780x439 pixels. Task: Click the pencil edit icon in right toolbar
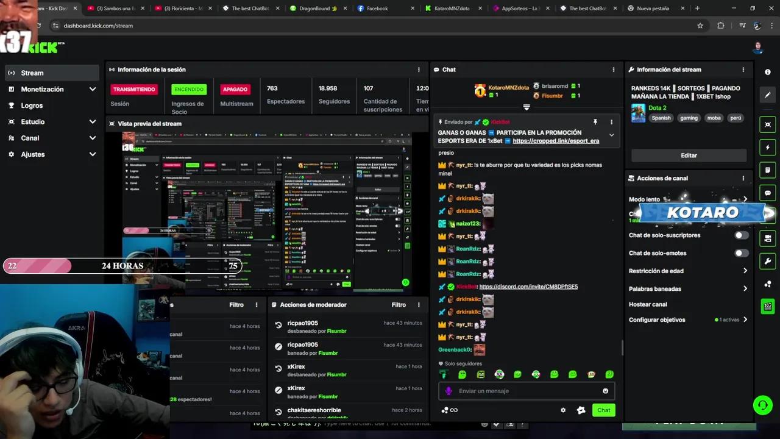coord(767,95)
